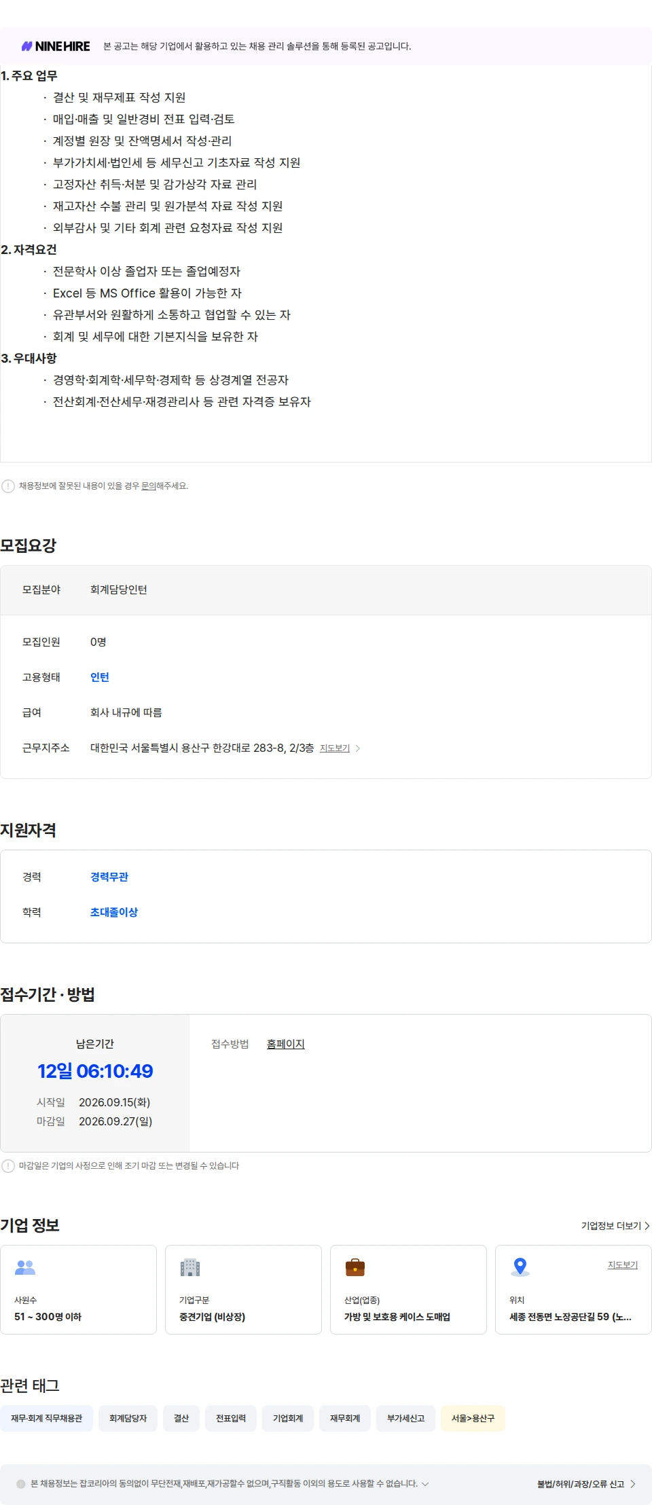This screenshot has width=652, height=1505.
Task: Click the NINEHIRE logo
Action: coord(56,46)
